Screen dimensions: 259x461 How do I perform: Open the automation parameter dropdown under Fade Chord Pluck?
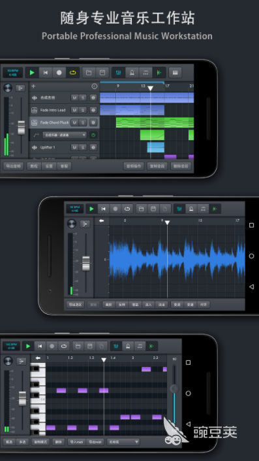(x=65, y=135)
